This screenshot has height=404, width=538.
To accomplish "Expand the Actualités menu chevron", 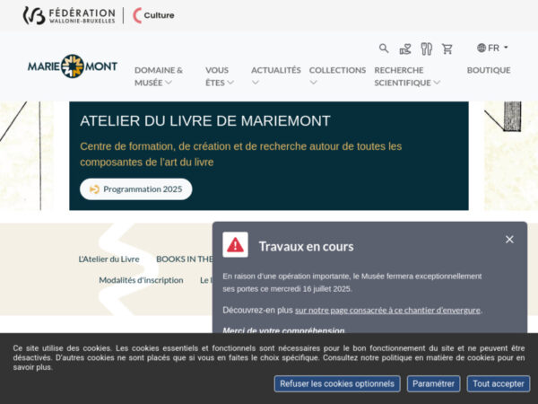I will (256, 83).
